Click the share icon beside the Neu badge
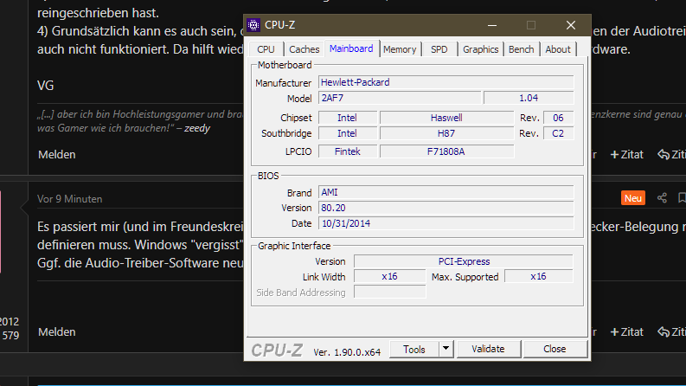The width and height of the screenshot is (686, 386). tap(662, 198)
